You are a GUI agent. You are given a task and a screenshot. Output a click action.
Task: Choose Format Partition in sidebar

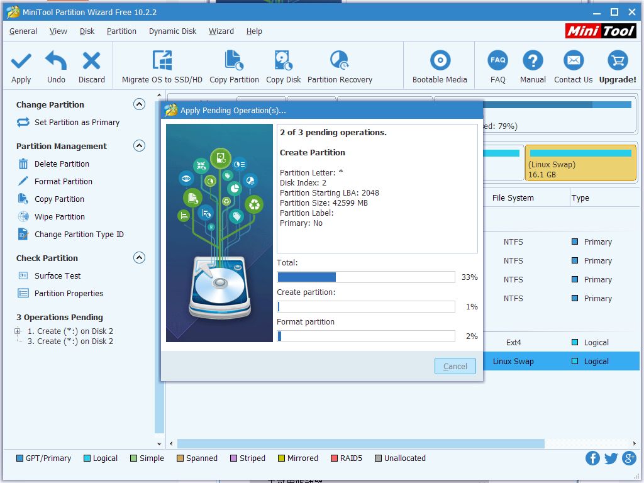tap(64, 182)
